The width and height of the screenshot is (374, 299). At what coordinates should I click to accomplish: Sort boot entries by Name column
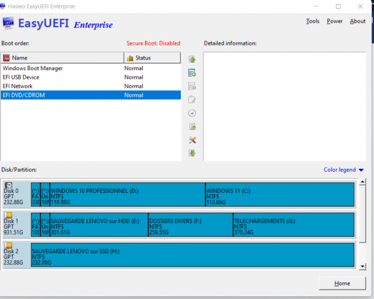click(x=62, y=58)
